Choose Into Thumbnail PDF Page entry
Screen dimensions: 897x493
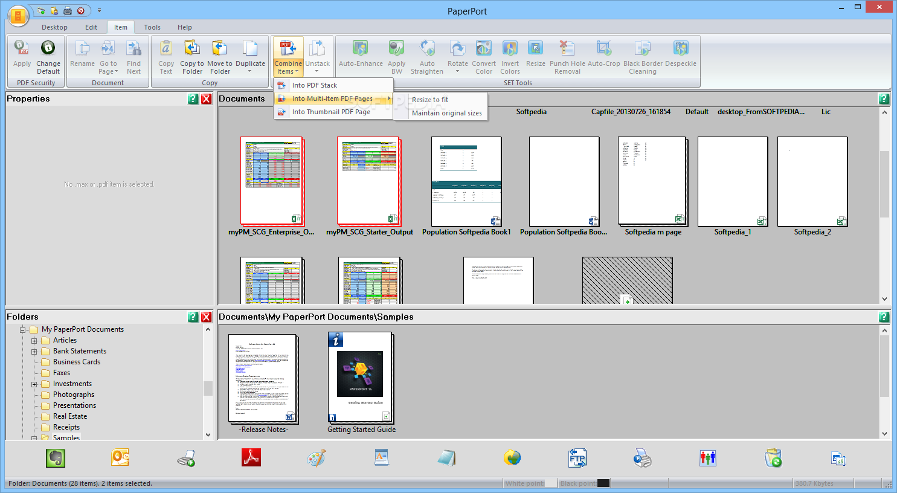coord(333,112)
